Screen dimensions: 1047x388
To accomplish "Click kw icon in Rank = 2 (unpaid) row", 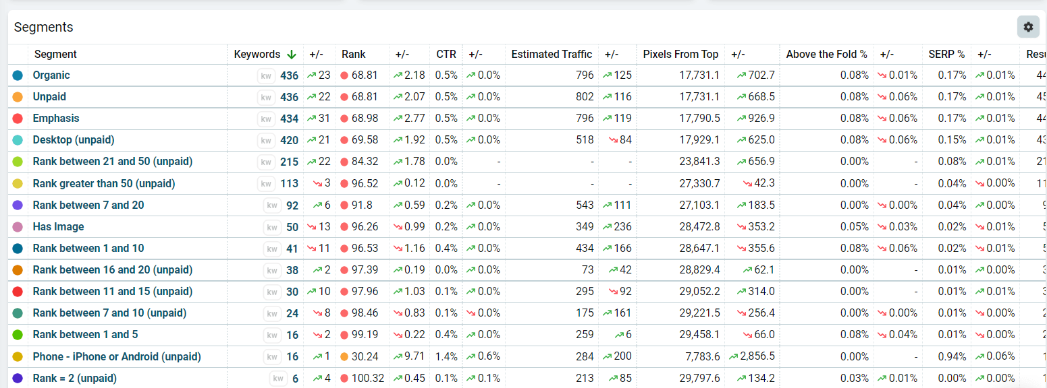I will coord(278,379).
